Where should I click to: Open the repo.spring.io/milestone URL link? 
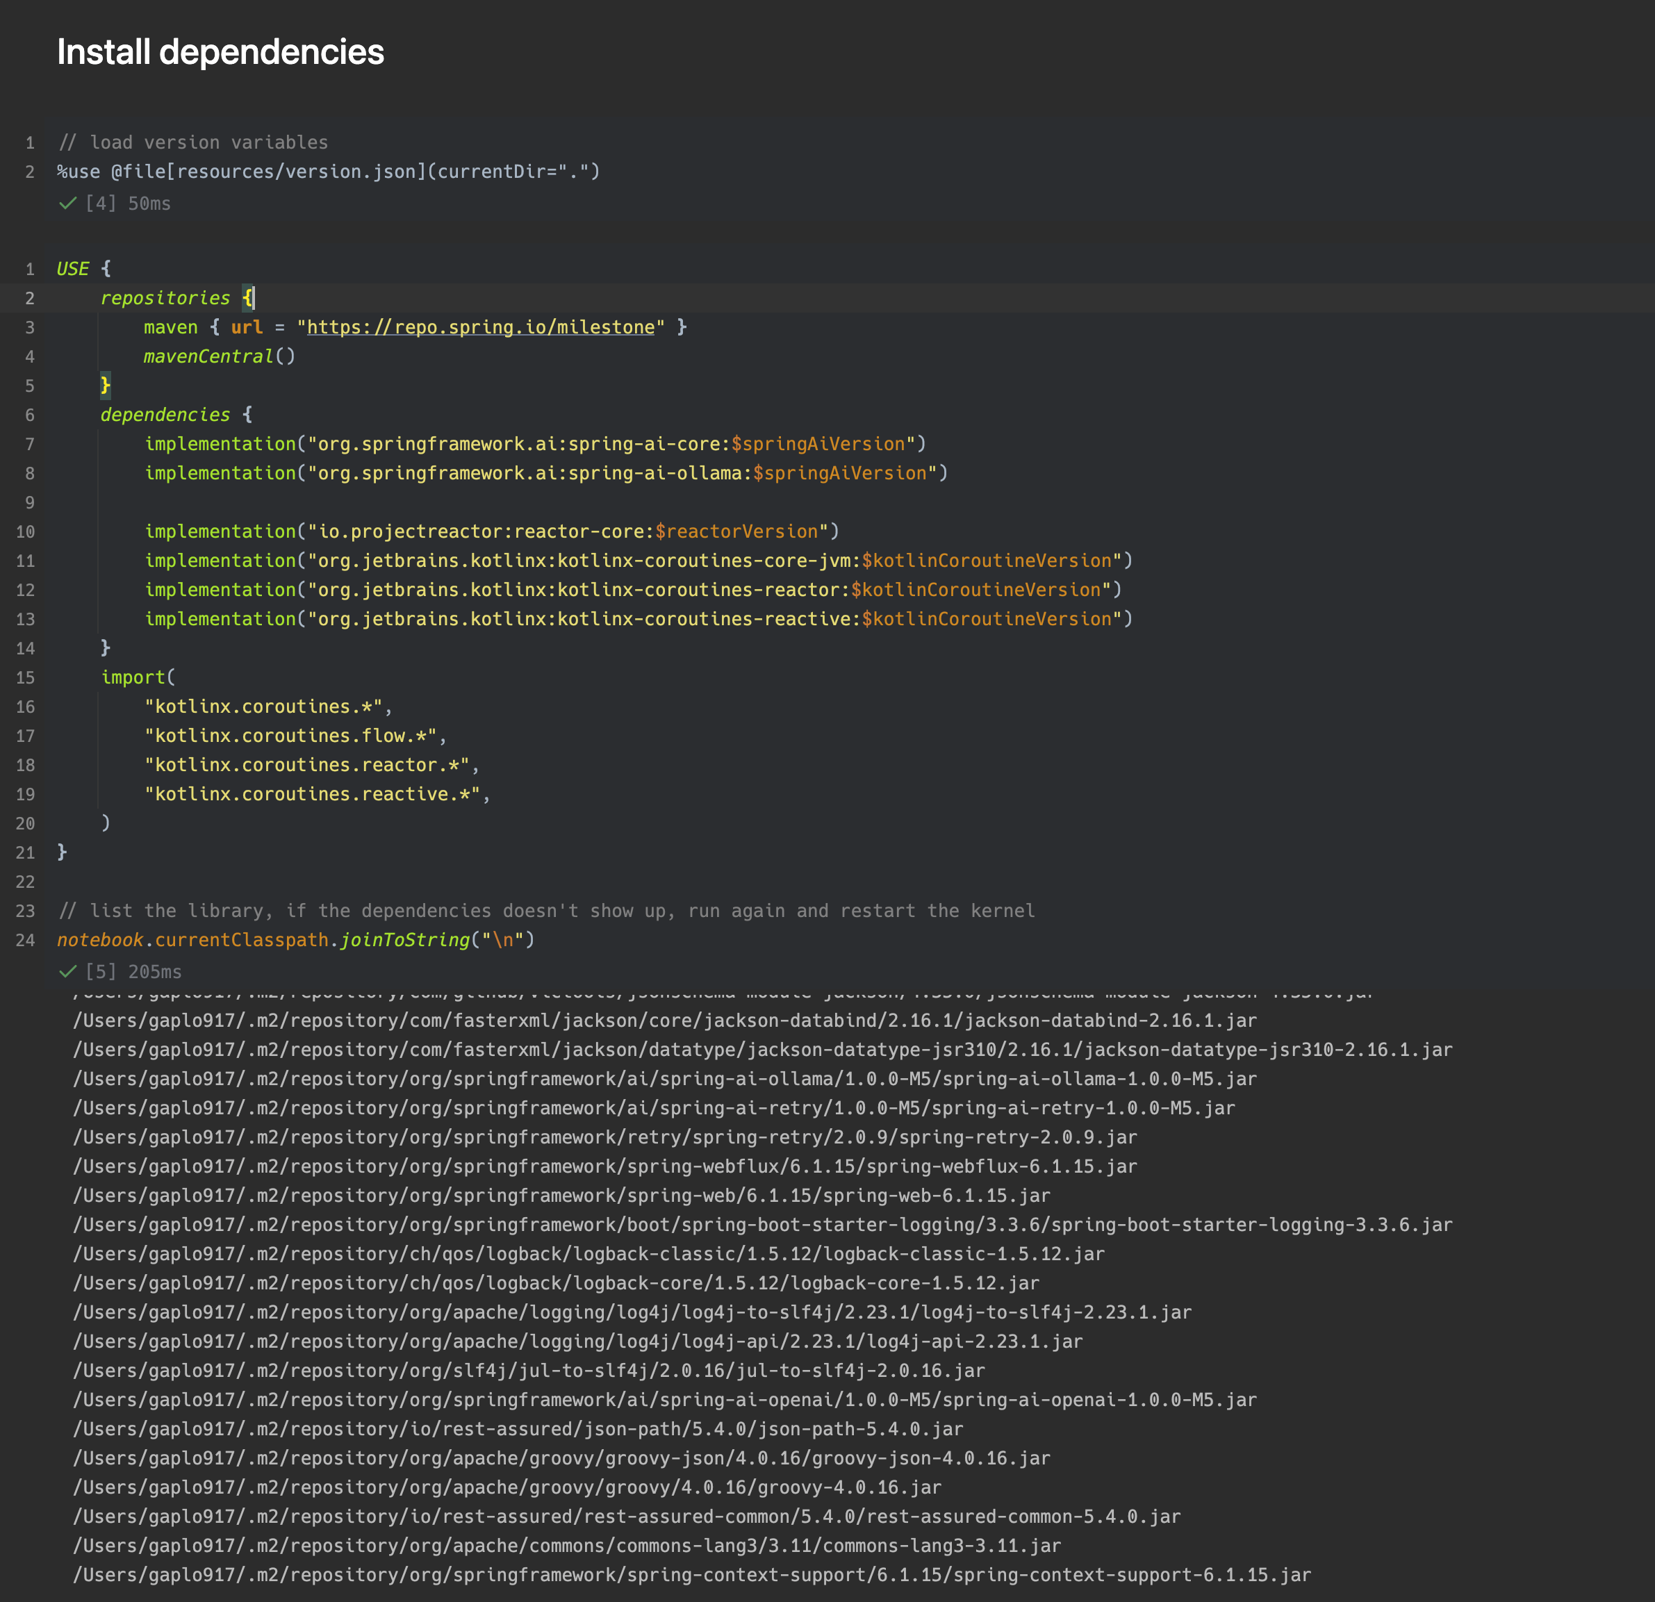[481, 328]
